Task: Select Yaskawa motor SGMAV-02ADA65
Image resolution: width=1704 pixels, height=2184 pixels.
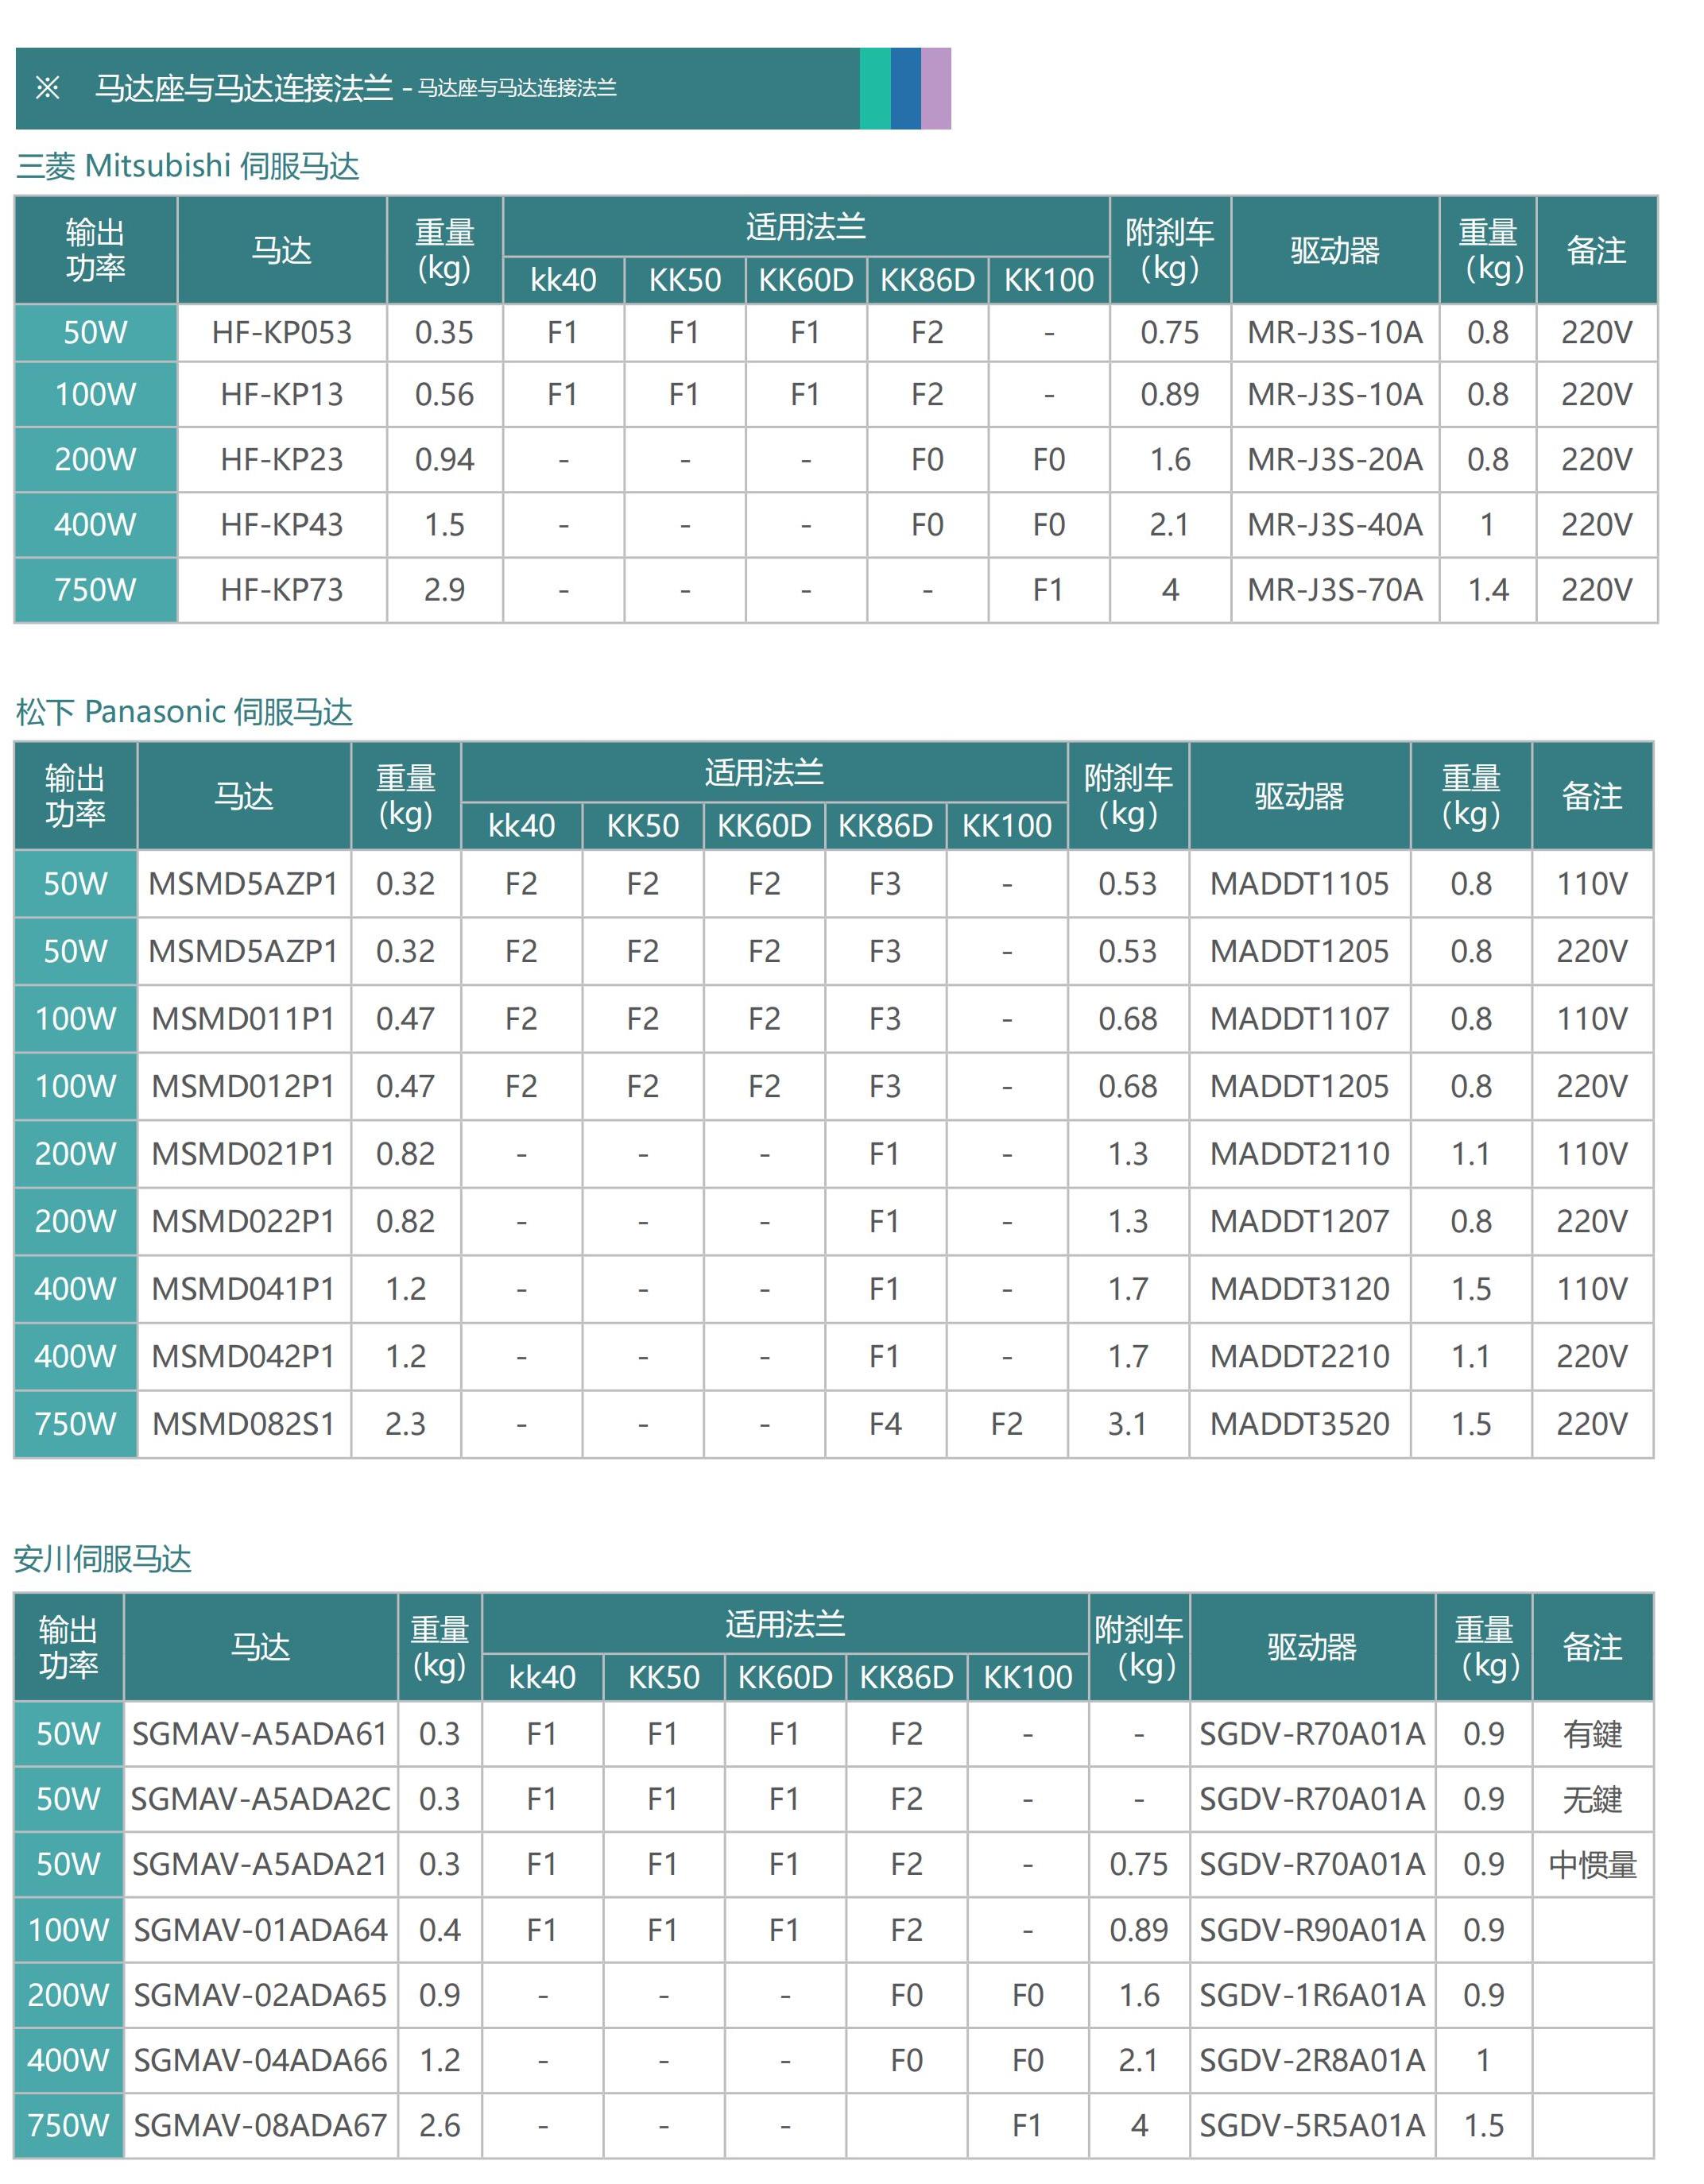Action: (260, 1994)
